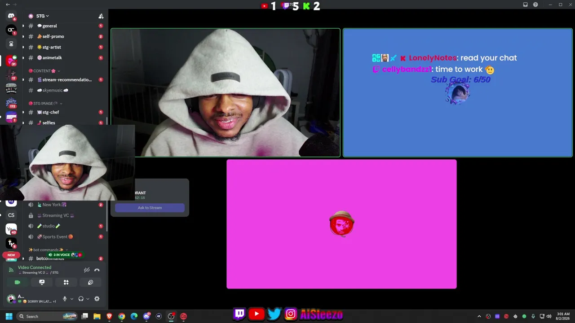Toggle noise suppression icon in voice panel
Image resolution: width=575 pixels, height=323 pixels.
[x=87, y=270]
